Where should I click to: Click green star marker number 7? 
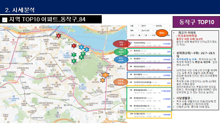74,54
